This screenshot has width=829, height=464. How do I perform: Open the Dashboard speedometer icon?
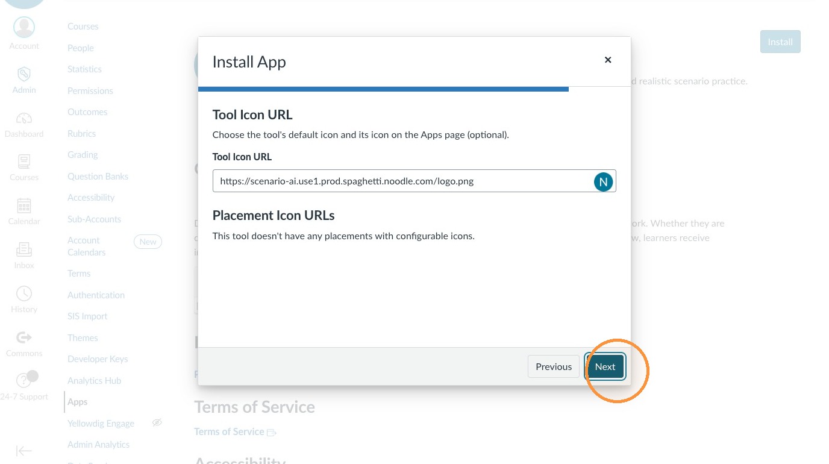click(24, 118)
